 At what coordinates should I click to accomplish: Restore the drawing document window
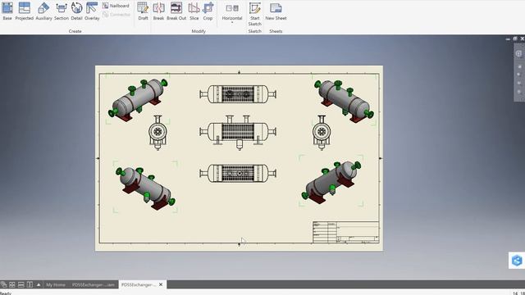515,39
